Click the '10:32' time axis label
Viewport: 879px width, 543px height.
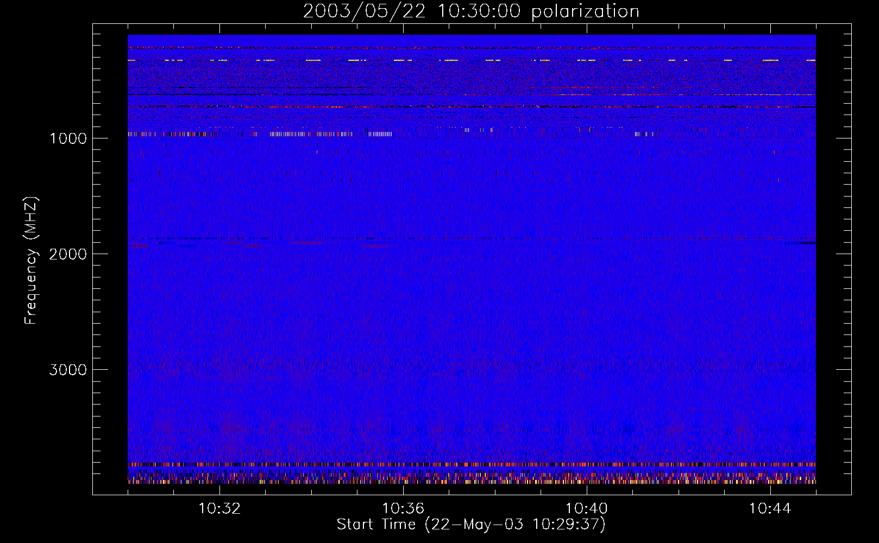click(x=219, y=509)
